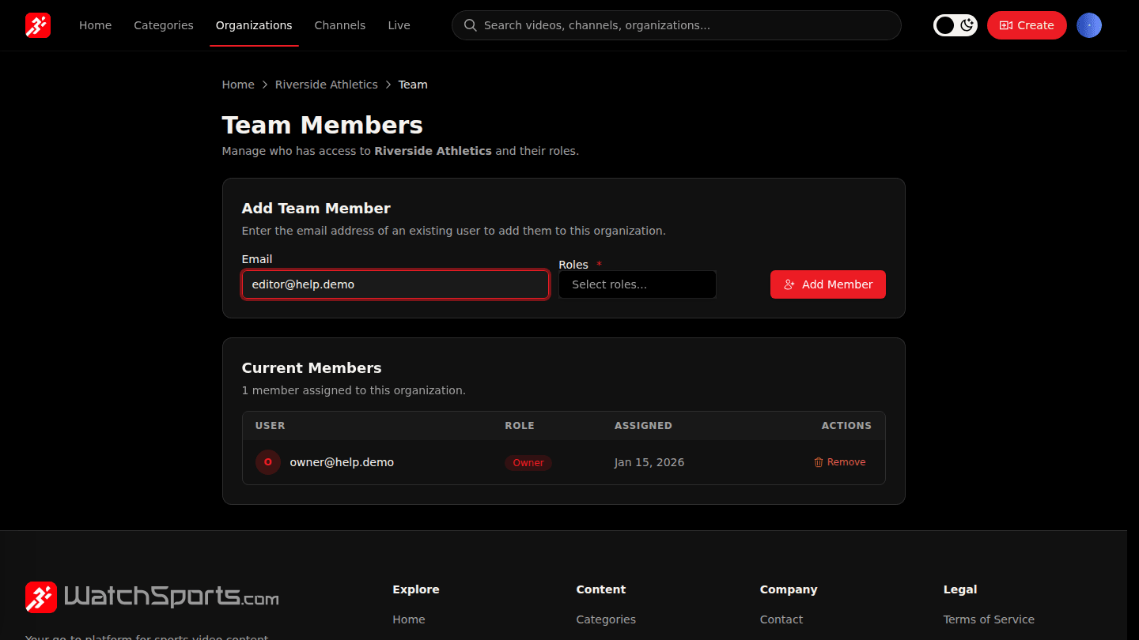The width and height of the screenshot is (1139, 640).
Task: Click the Current Members heading
Action: tap(312, 368)
